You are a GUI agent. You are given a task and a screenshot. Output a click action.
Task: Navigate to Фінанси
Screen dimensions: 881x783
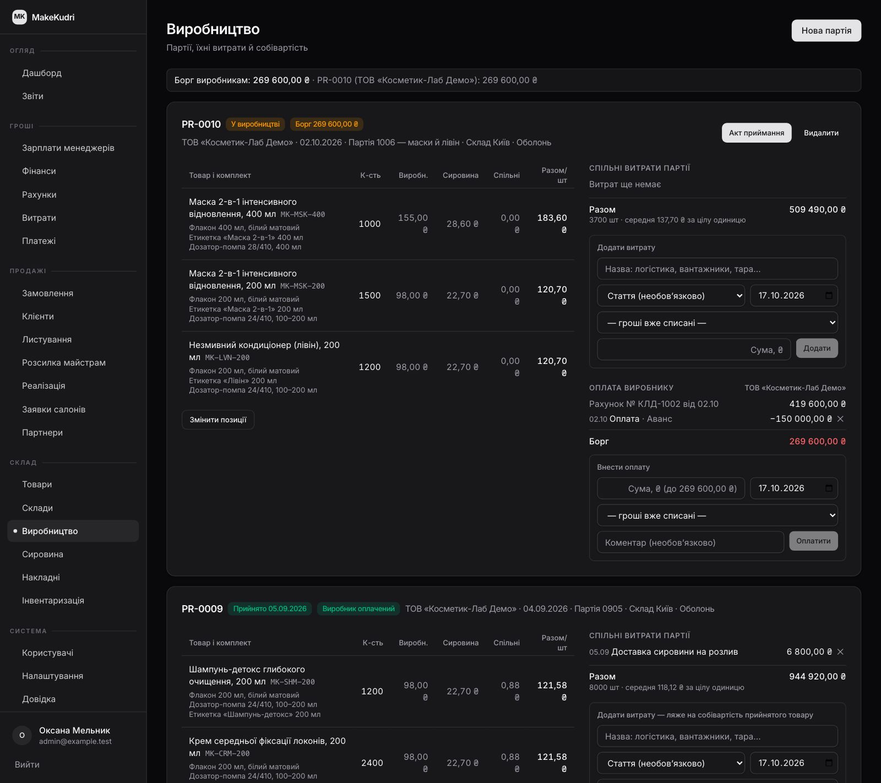[x=73, y=171]
